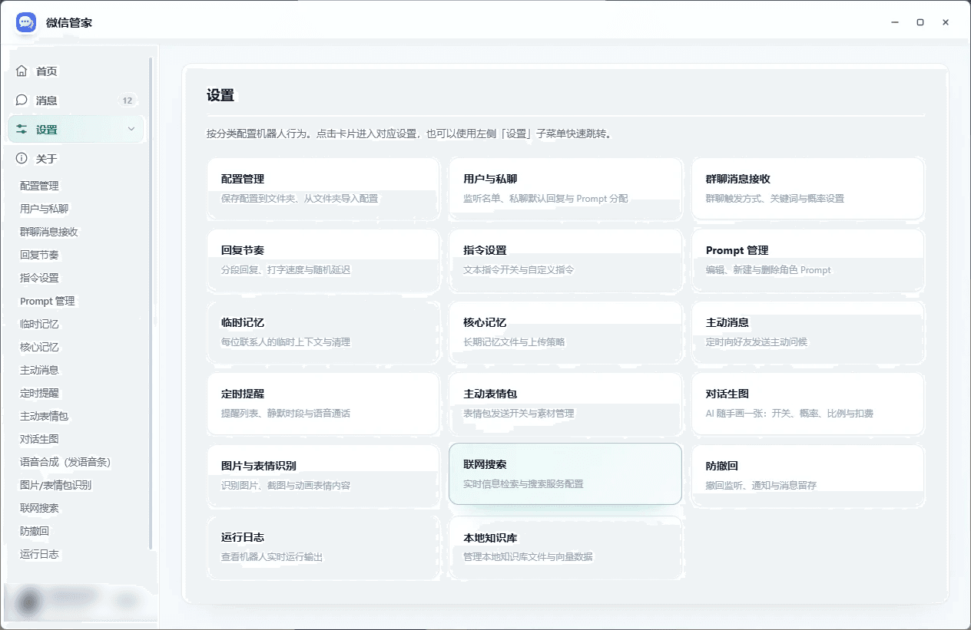971x630 pixels.
Task: Go to 联网搜索 submenu item
Action: pos(39,508)
